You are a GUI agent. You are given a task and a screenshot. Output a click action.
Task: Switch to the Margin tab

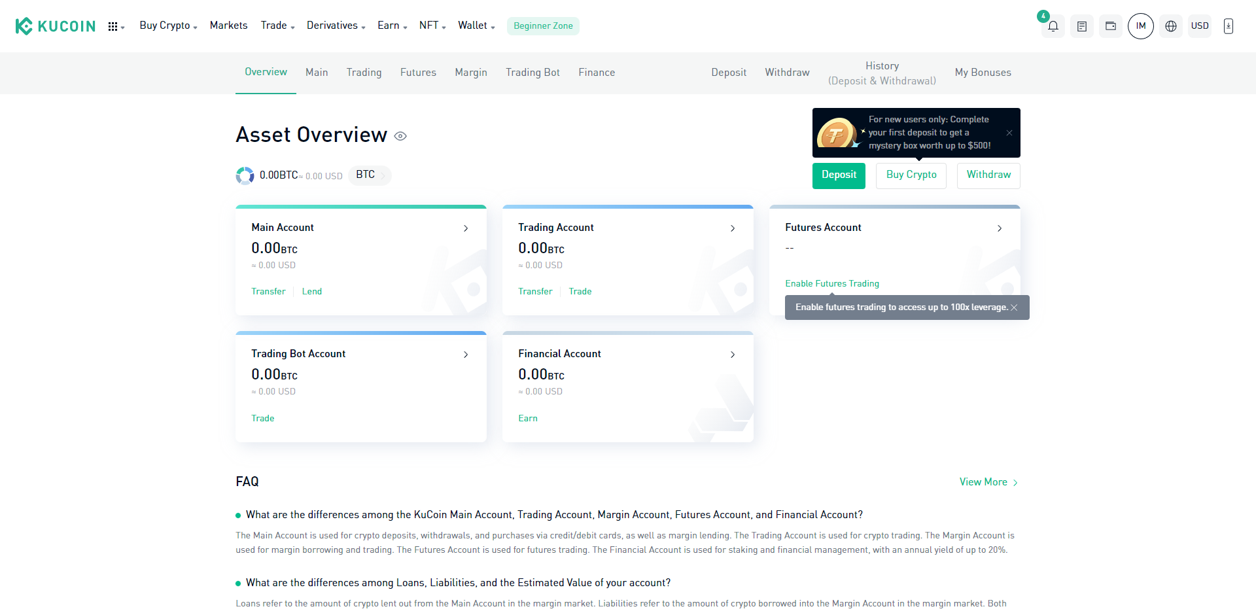[x=471, y=73]
